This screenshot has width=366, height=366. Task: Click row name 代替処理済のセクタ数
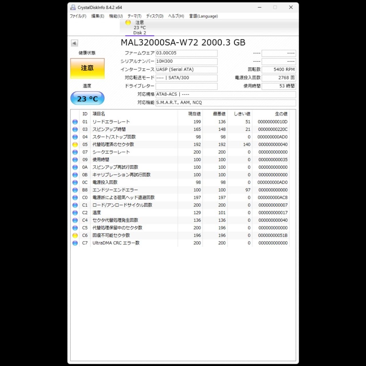coord(113,144)
